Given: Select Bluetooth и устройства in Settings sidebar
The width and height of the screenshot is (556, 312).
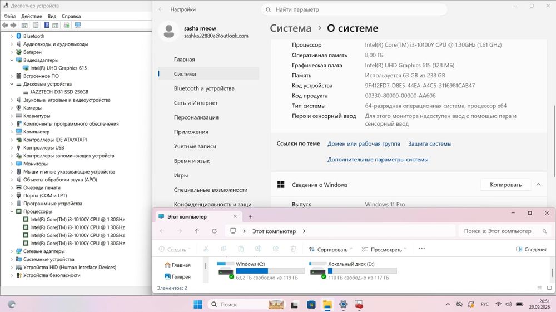Looking at the screenshot, I should (209, 88).
